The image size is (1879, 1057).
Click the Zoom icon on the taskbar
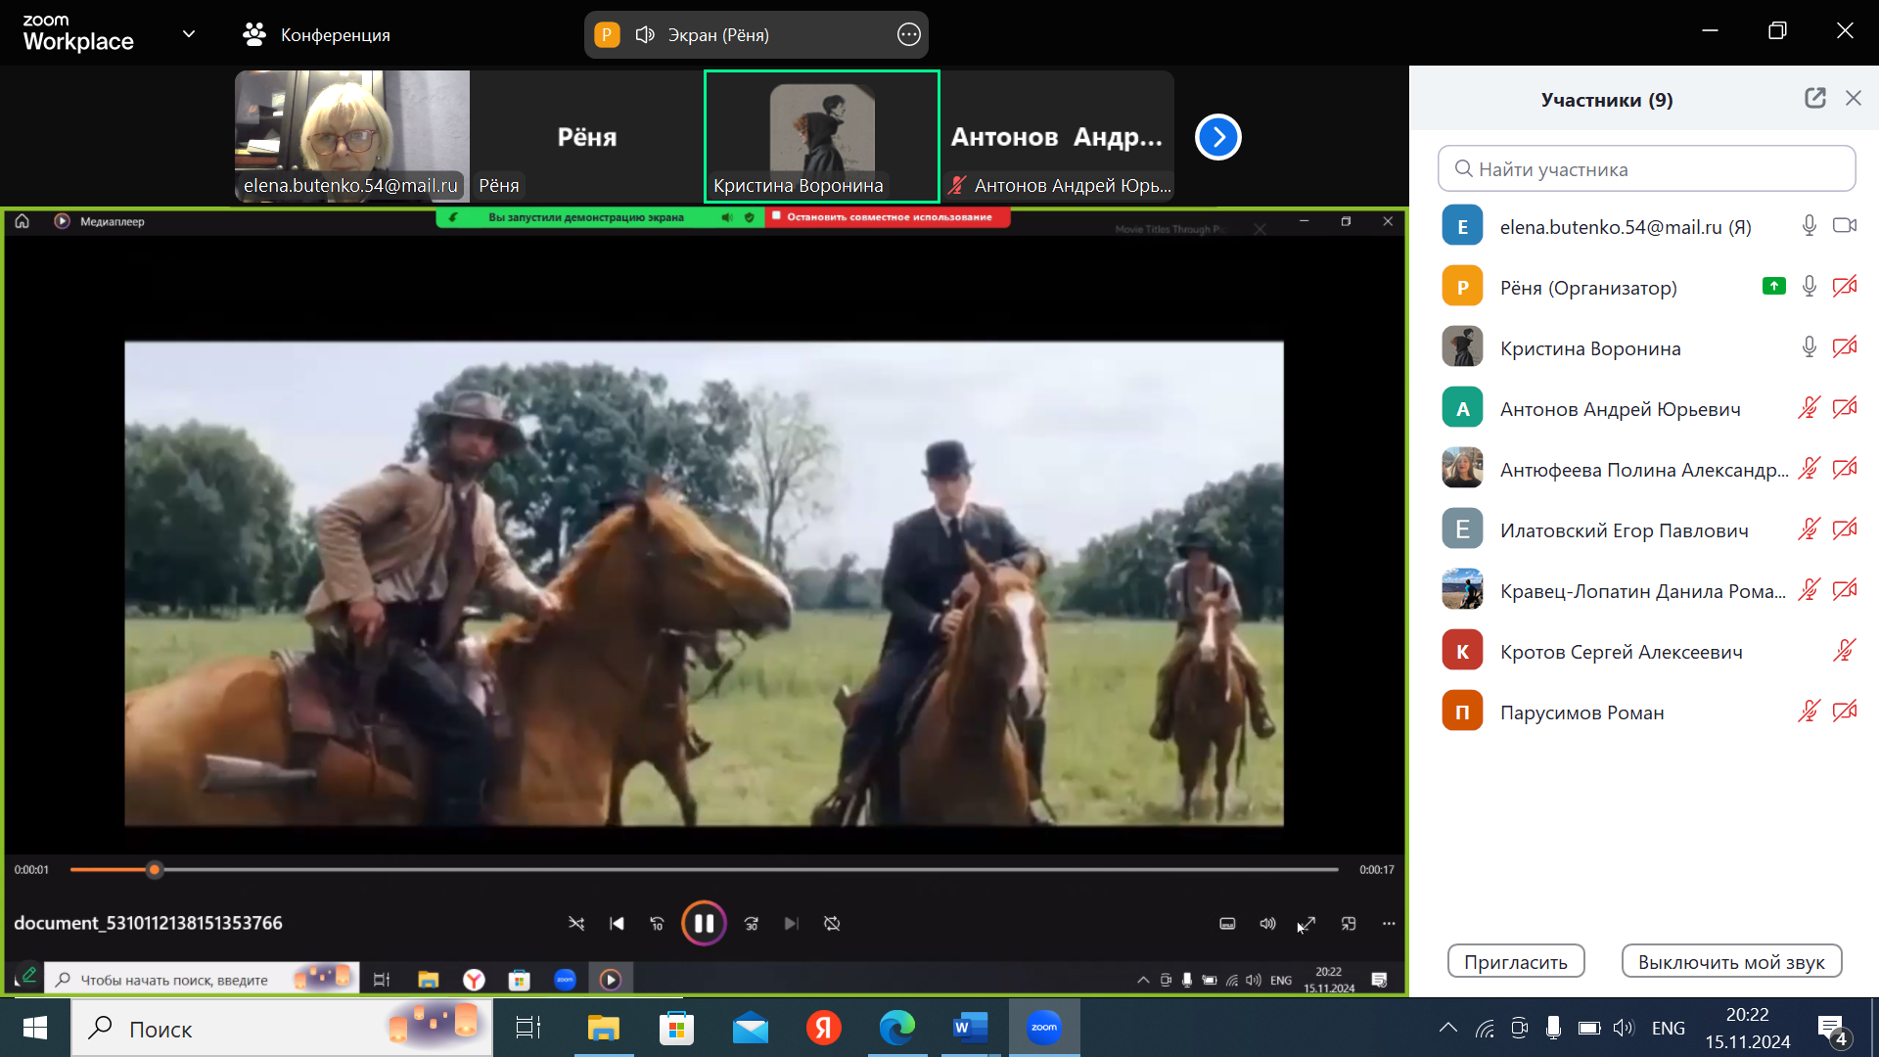click(x=1044, y=1028)
